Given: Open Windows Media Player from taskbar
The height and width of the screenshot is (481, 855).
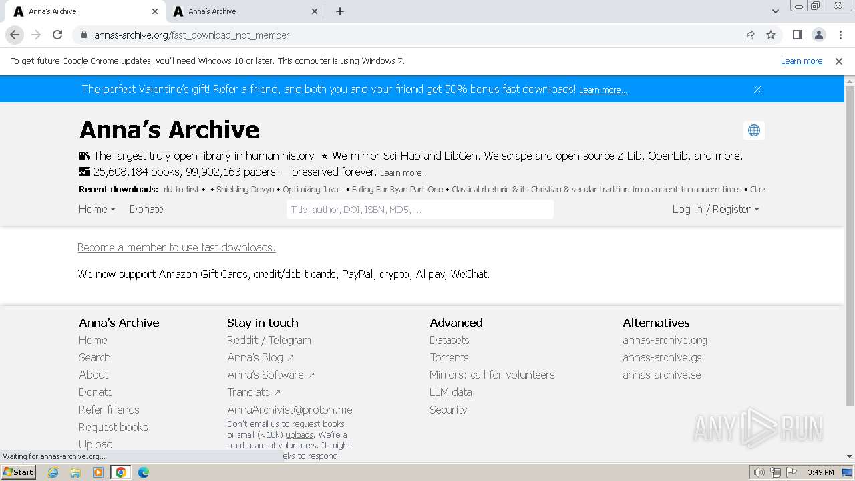Looking at the screenshot, I should tap(98, 472).
